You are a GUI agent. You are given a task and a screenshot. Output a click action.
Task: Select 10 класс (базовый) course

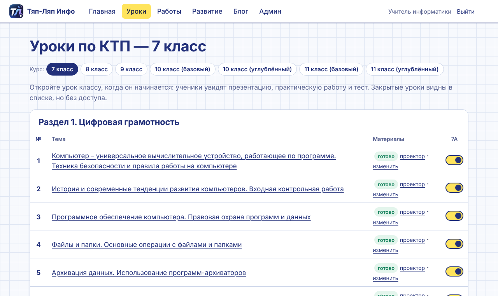182,69
